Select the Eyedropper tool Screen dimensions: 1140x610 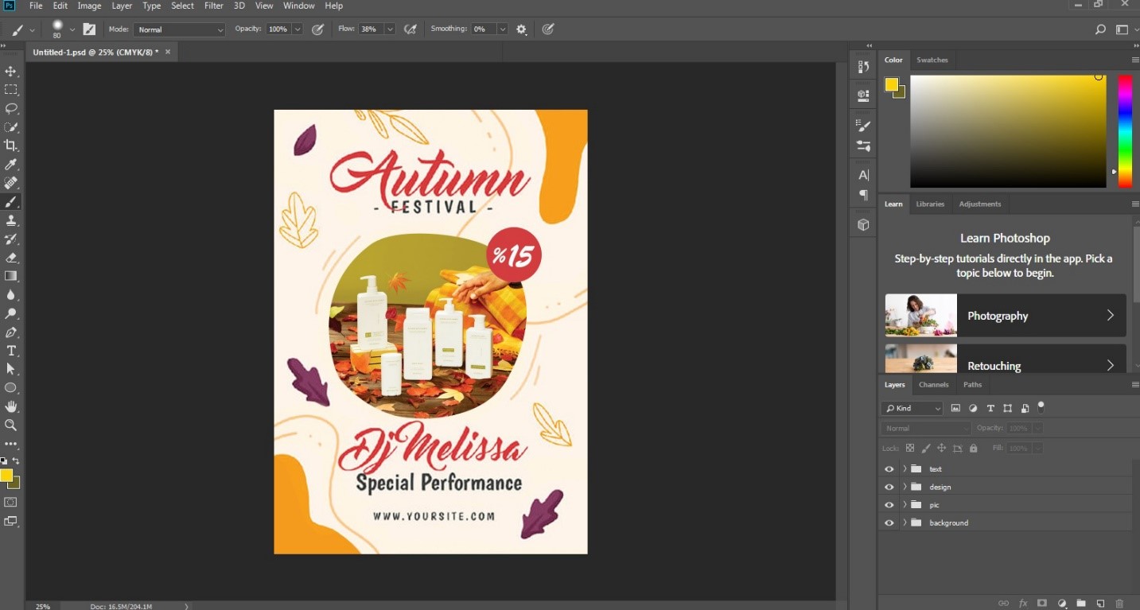click(x=11, y=165)
